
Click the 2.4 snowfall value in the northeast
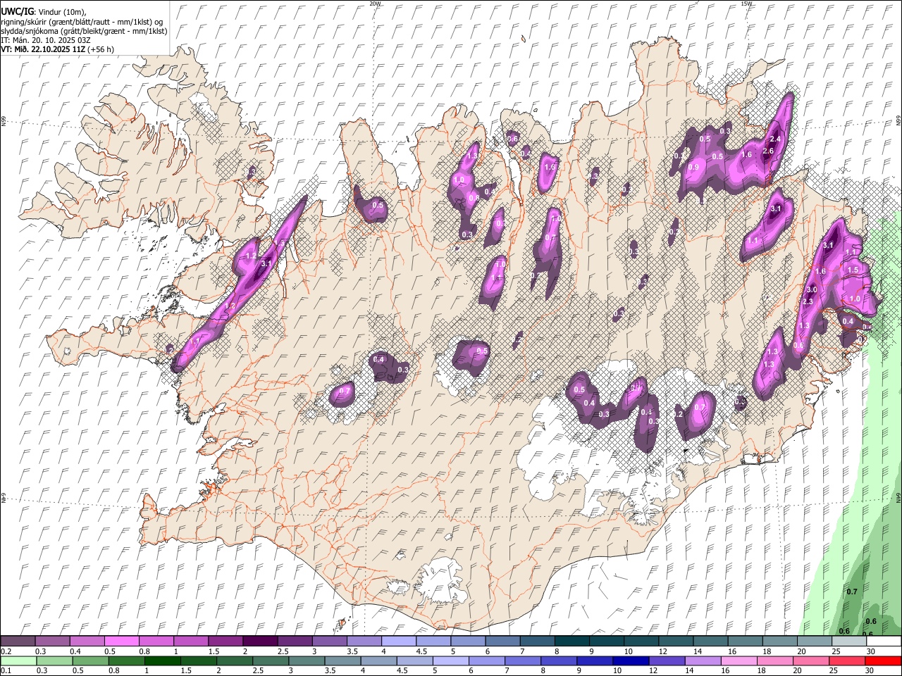coord(776,139)
